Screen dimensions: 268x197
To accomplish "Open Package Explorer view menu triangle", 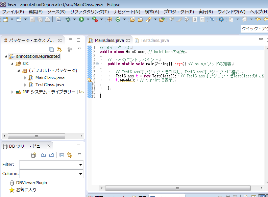I will [x=79, y=49].
